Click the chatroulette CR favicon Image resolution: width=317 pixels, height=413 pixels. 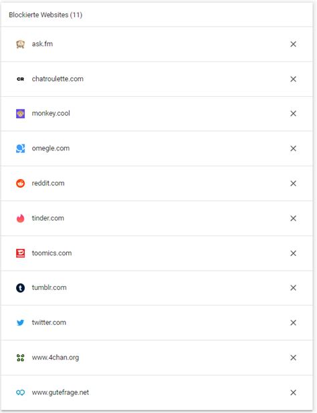point(20,79)
